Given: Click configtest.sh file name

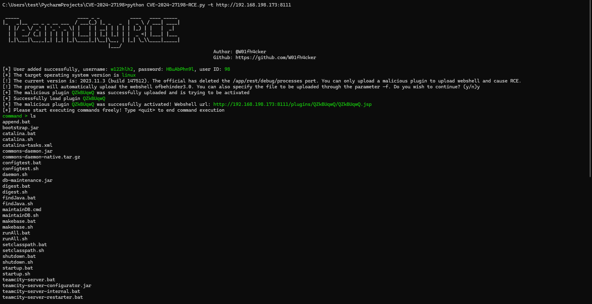Looking at the screenshot, I should tap(21, 169).
